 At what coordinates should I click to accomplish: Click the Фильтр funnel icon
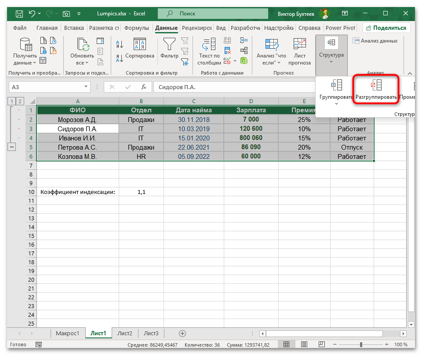[169, 44]
